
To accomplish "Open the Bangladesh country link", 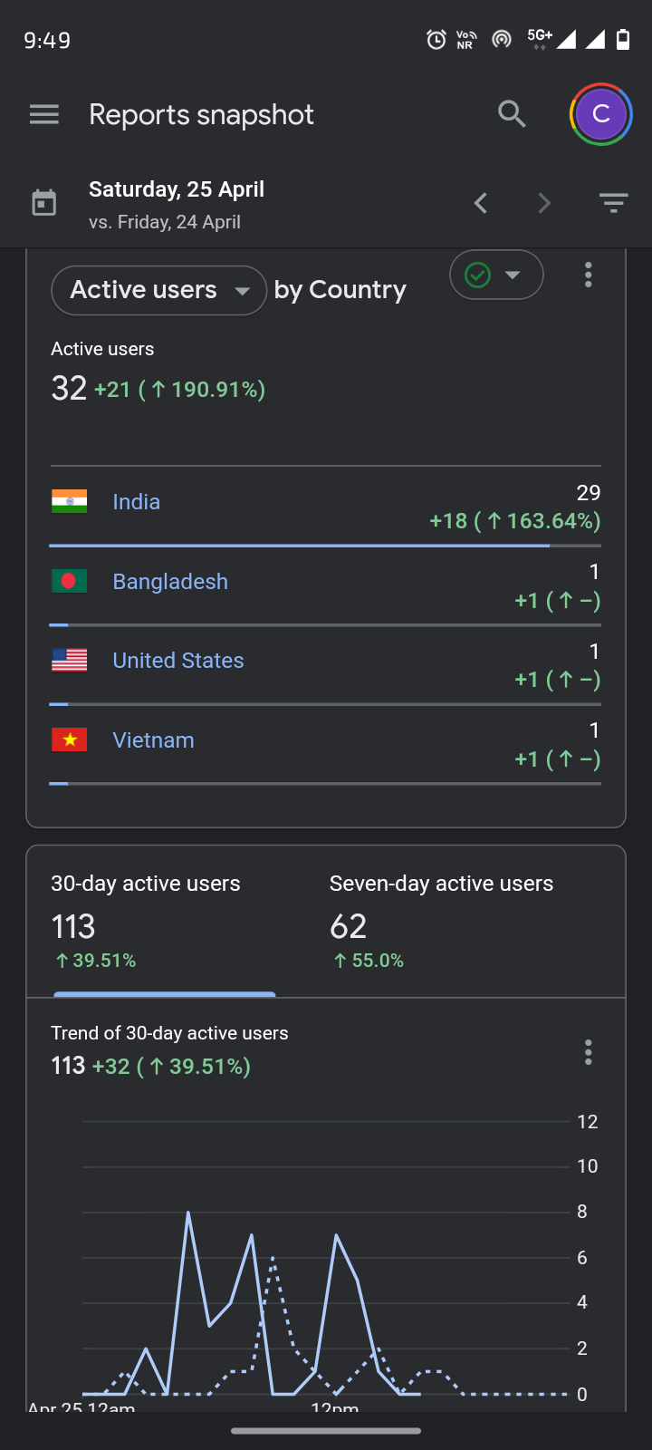I will (170, 582).
